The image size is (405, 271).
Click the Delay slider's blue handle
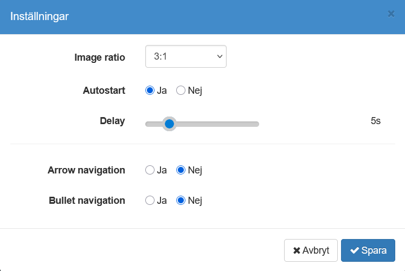coord(169,124)
